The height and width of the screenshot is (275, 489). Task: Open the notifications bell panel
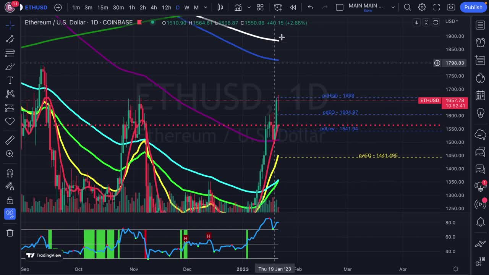[480, 222]
